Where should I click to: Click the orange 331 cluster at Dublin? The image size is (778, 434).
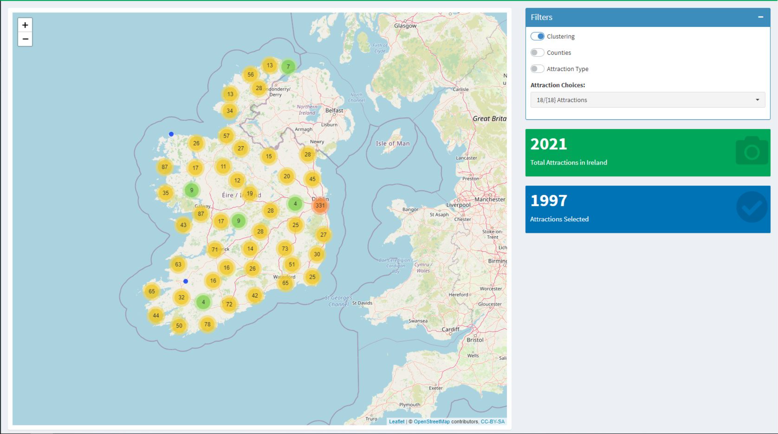pos(320,205)
